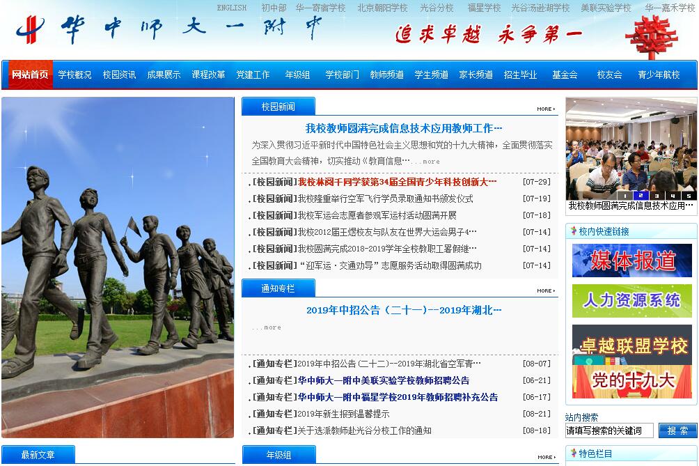Screen dimensions: 699x466
Task: Open news 迎军运·交通劝导 志愿服务活动
Action: pos(390,265)
